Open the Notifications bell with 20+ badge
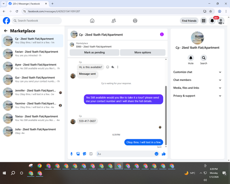 (212, 21)
